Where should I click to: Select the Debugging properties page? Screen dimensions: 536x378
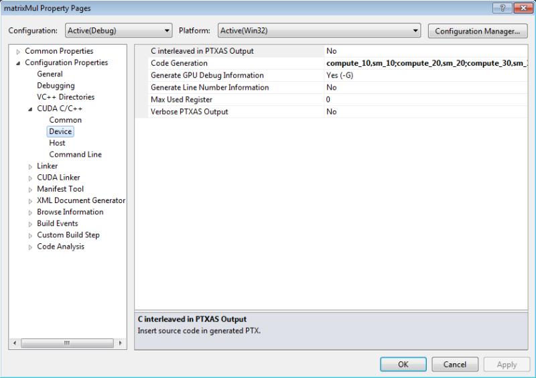coord(56,86)
